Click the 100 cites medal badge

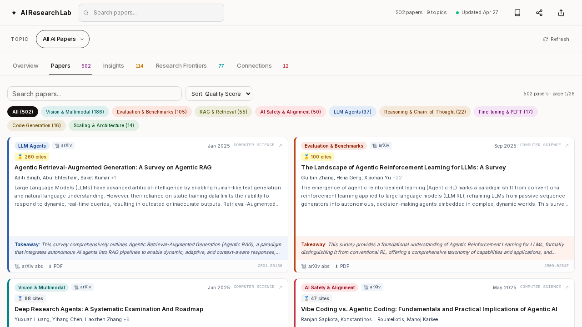point(317,157)
